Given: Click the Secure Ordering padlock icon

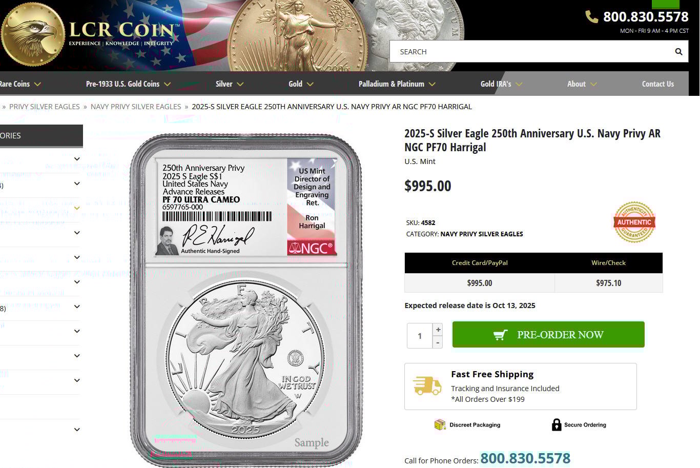Looking at the screenshot, I should pos(557,424).
